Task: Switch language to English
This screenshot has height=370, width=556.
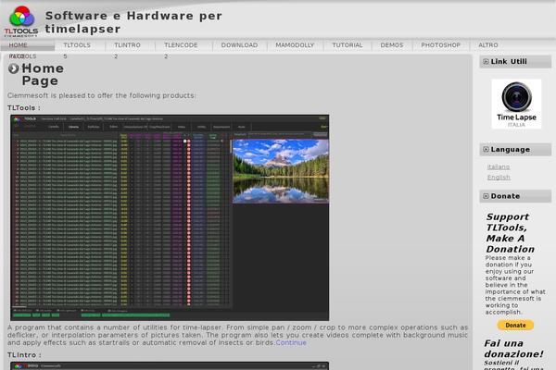Action: [499, 177]
